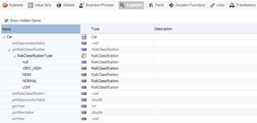
Task: Click the Facts books icon
Action: tap(151, 5)
